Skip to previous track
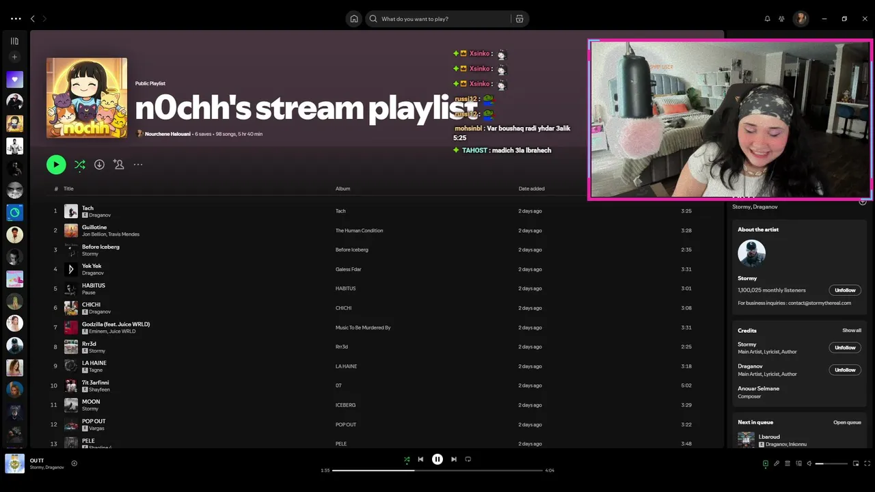Viewport: 875px width, 492px height. (421, 460)
